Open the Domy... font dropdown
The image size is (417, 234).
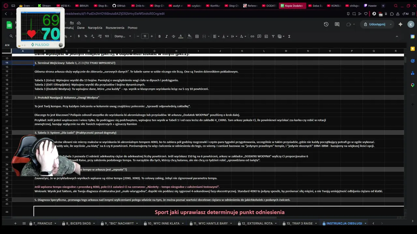coord(122,36)
